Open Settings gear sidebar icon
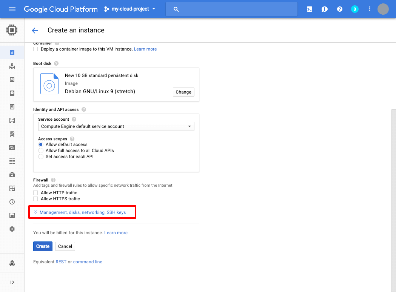 [12, 229]
